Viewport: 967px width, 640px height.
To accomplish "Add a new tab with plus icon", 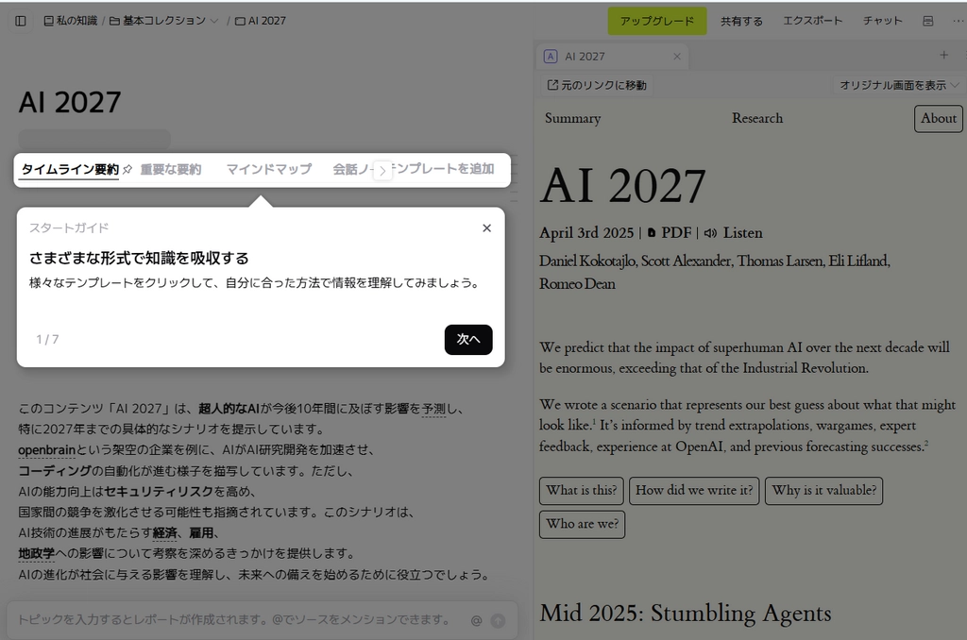I will 943,56.
